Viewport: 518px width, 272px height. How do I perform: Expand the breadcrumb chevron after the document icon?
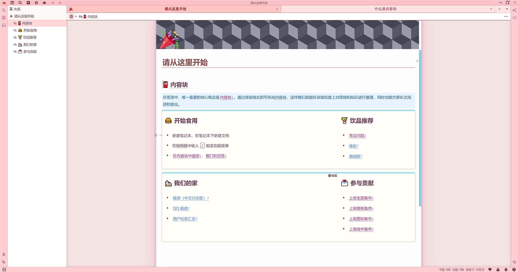(76, 16)
